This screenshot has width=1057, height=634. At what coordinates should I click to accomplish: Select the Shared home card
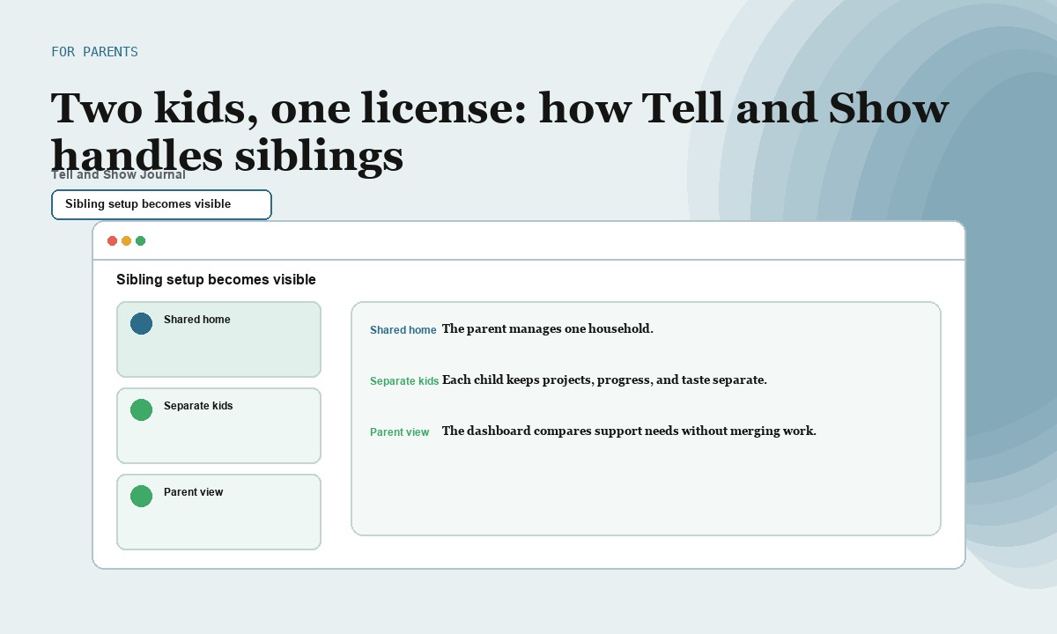pyautogui.click(x=218, y=339)
